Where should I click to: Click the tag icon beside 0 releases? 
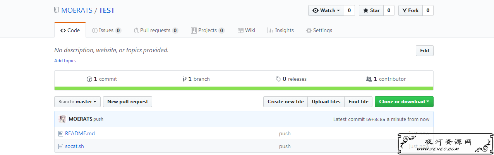278,79
